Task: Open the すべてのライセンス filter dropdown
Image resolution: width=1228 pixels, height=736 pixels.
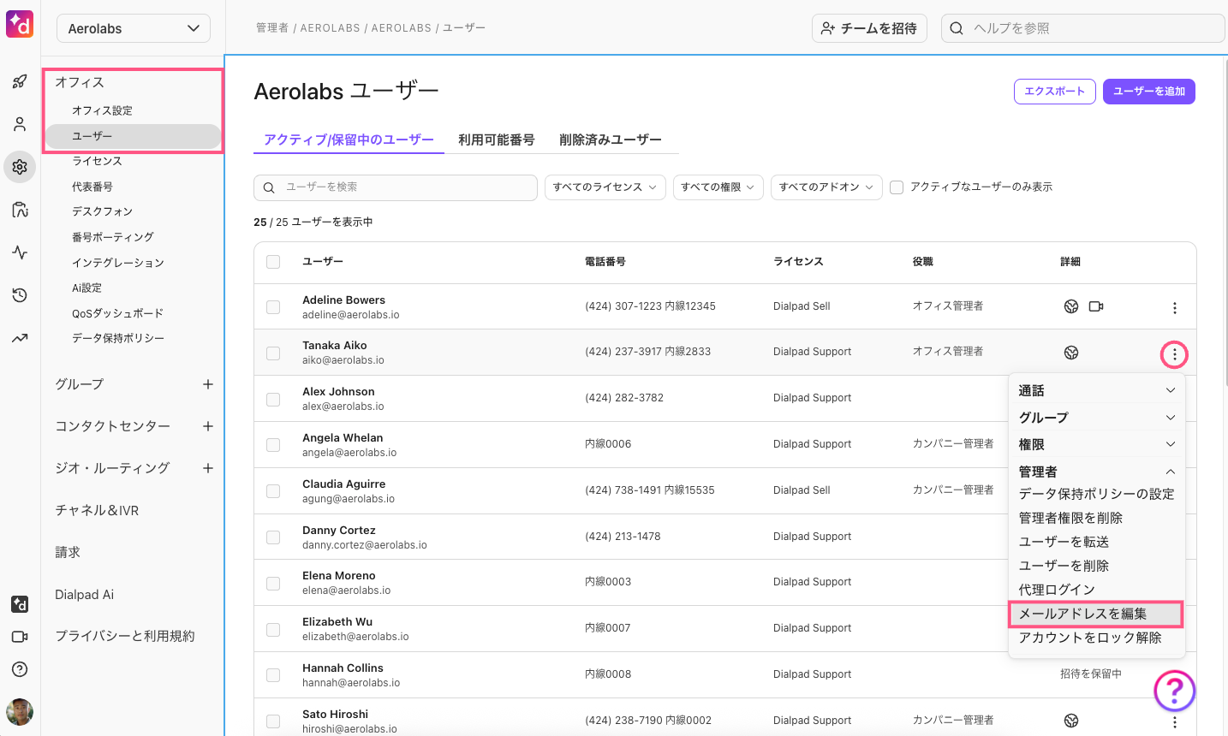Action: click(605, 187)
